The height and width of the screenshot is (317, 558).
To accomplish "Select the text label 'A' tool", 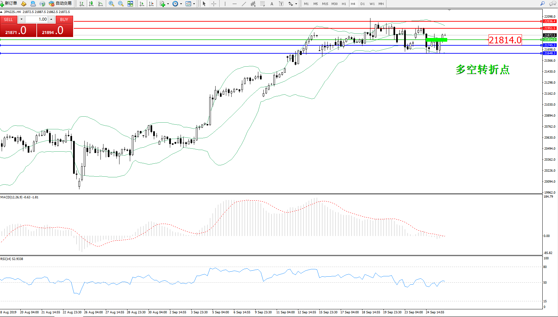I will pyautogui.click(x=272, y=4).
